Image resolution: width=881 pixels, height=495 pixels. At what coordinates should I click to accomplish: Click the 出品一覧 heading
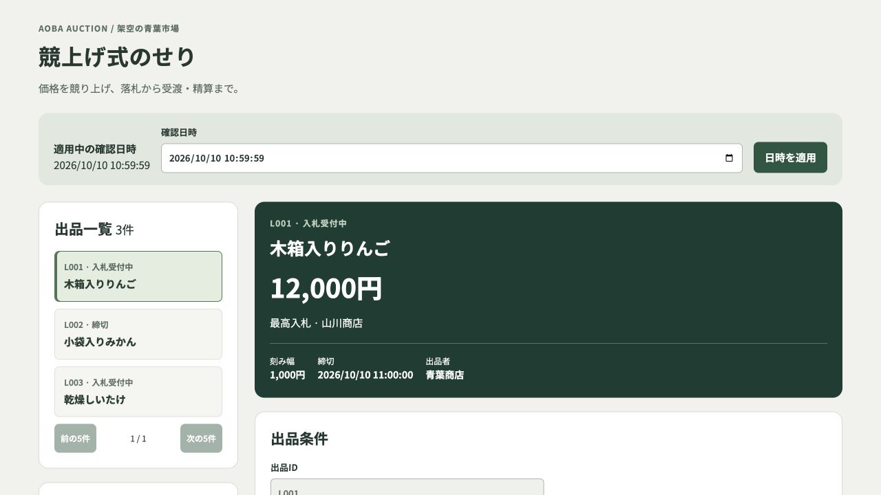(83, 229)
